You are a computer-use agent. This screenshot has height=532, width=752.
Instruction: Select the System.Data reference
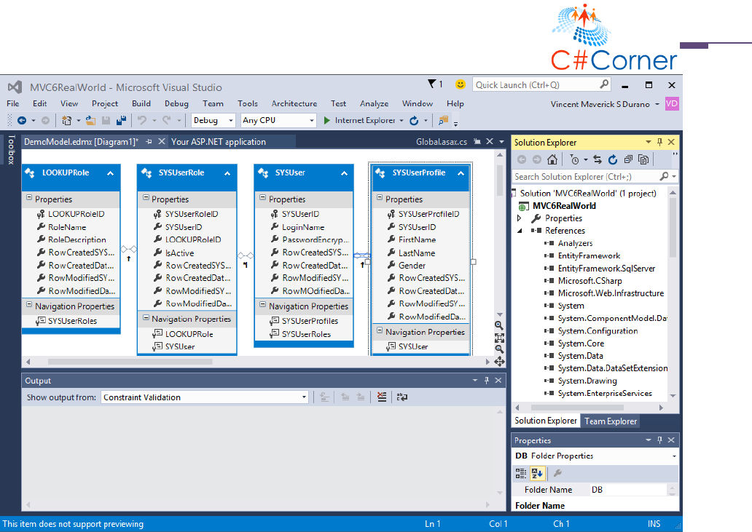coord(580,356)
